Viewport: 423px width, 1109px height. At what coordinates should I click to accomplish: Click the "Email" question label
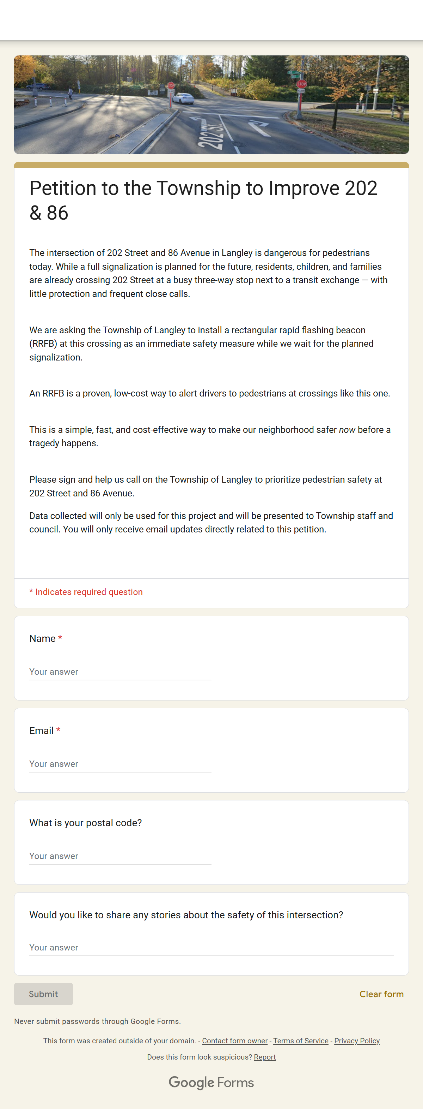[x=41, y=731]
